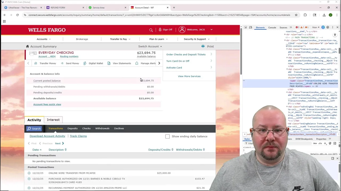Click the Wells Fargo search magnifier icon
The height and width of the screenshot is (191, 341).
pos(151,30)
